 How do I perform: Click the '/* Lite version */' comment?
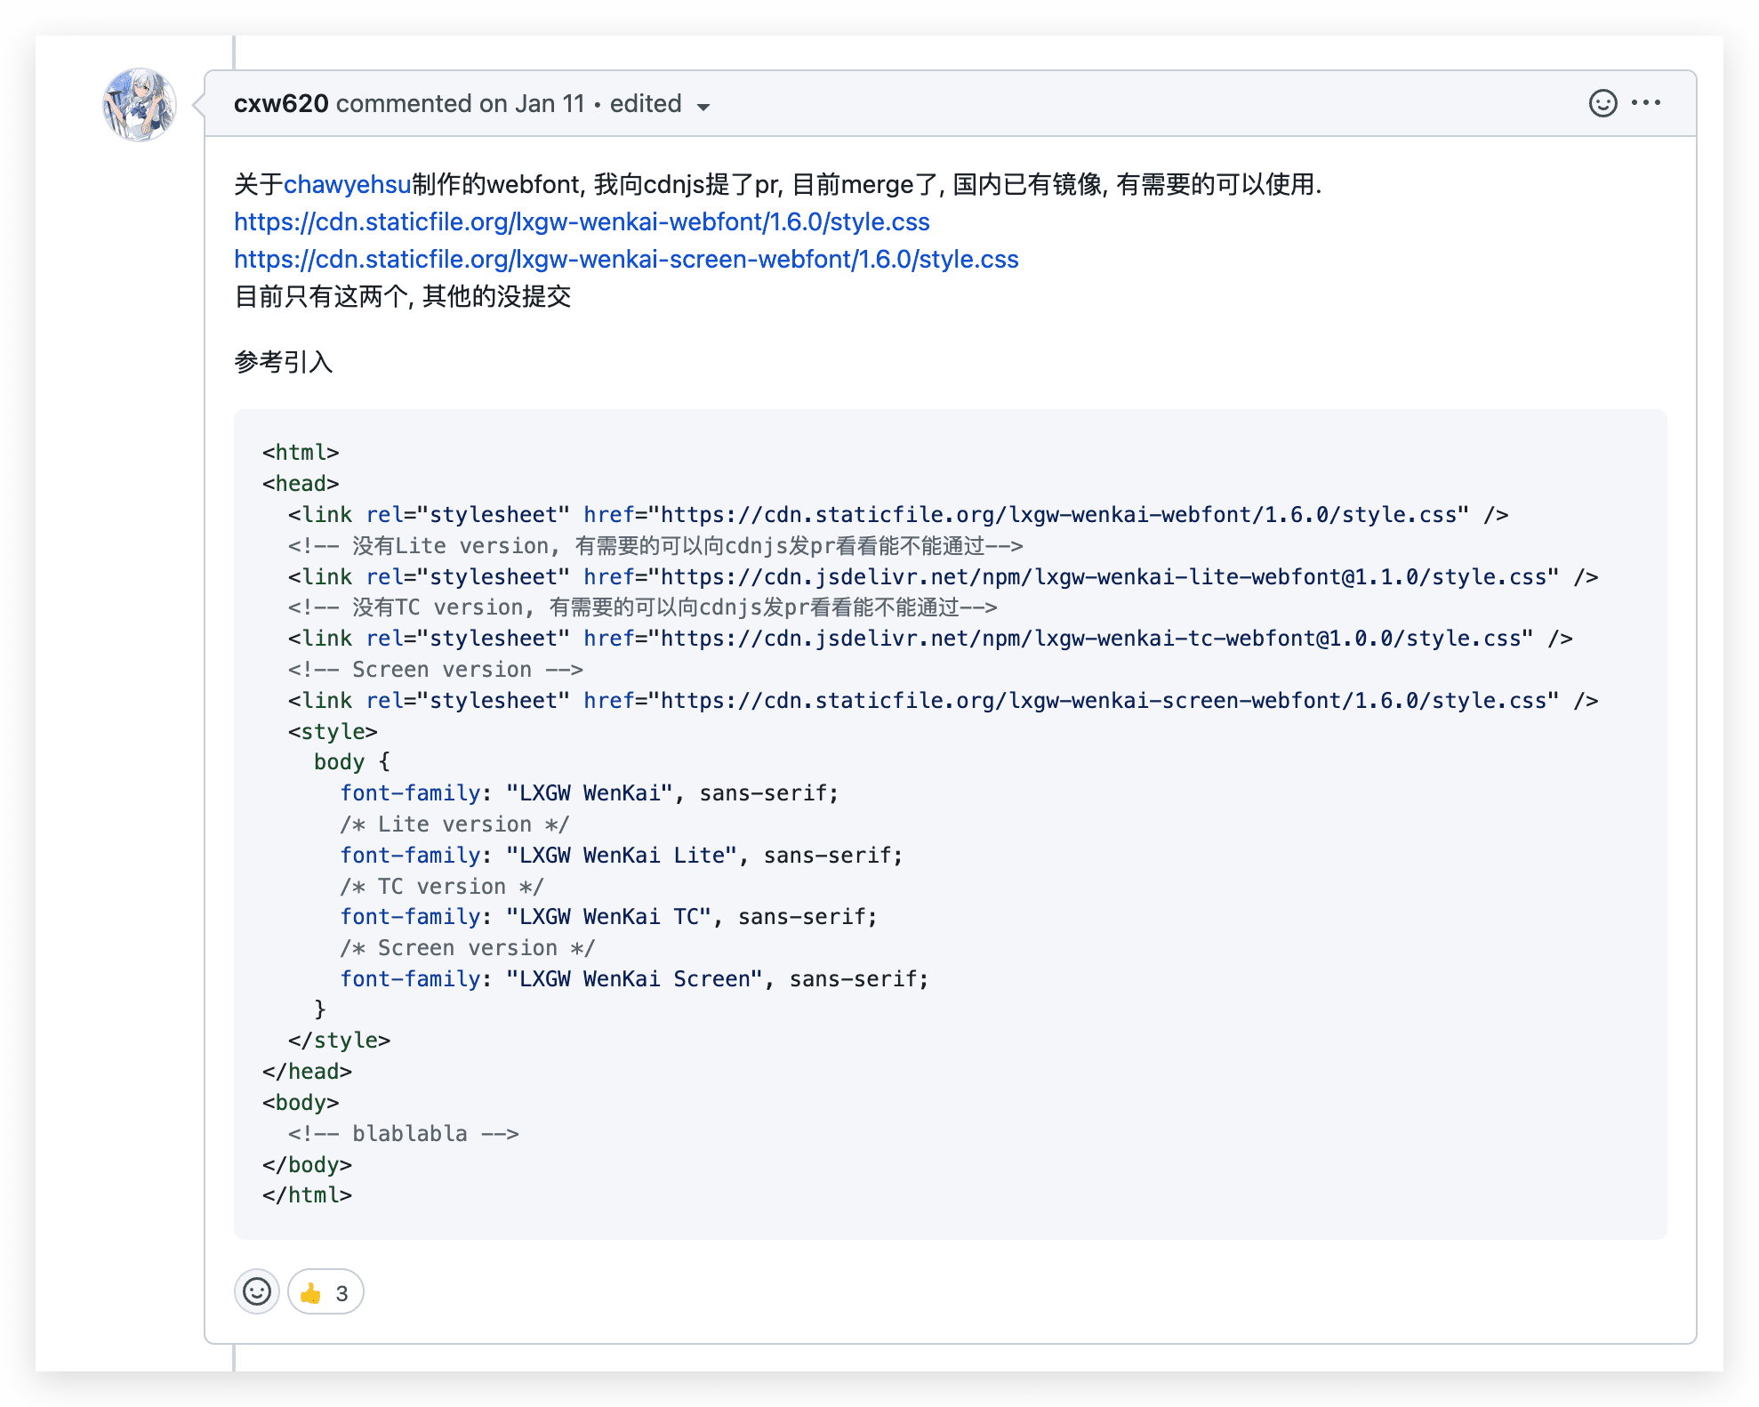coord(454,824)
